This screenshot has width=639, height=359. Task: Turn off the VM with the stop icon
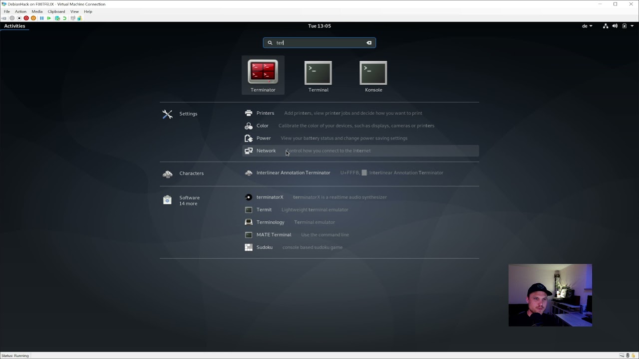coord(19,18)
